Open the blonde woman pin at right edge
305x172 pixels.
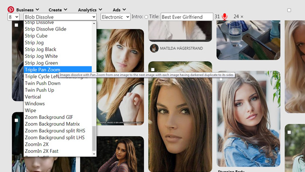point(295,67)
